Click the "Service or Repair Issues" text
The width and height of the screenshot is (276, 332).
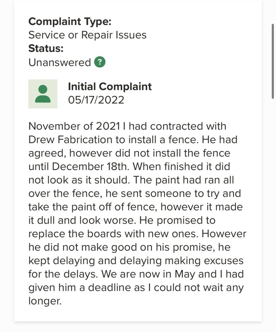tap(87, 35)
